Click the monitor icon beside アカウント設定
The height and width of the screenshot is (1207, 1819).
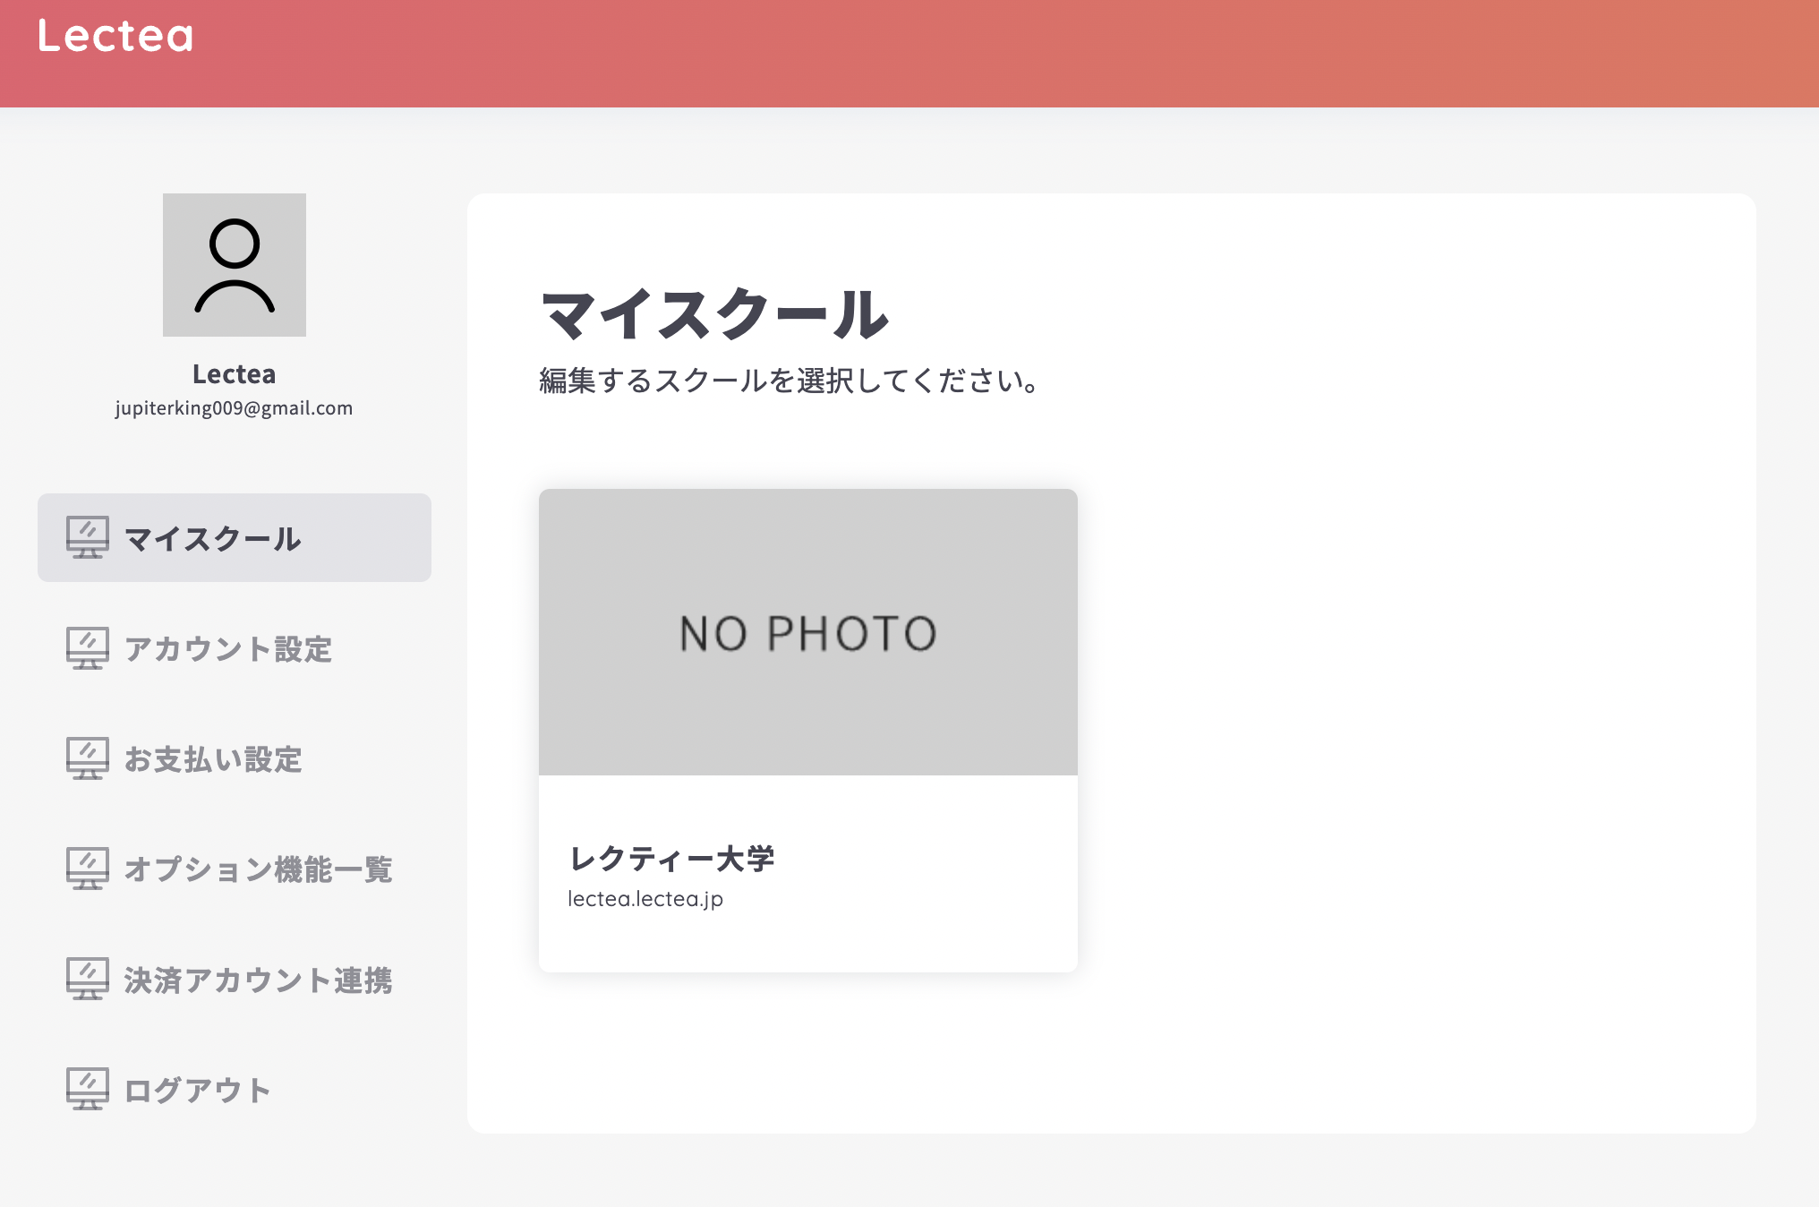[87, 648]
